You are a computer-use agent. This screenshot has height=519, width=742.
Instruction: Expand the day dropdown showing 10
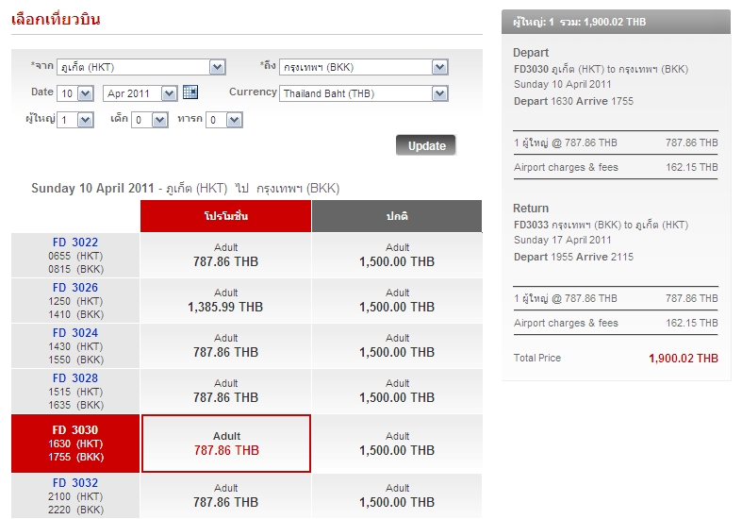tap(75, 93)
